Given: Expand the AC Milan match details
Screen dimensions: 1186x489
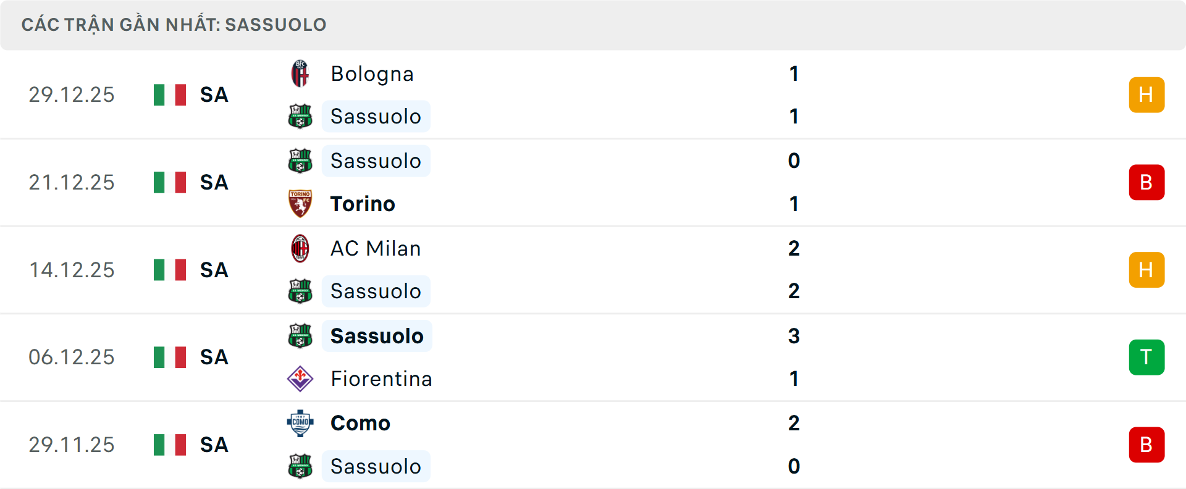Looking at the screenshot, I should (618, 270).
